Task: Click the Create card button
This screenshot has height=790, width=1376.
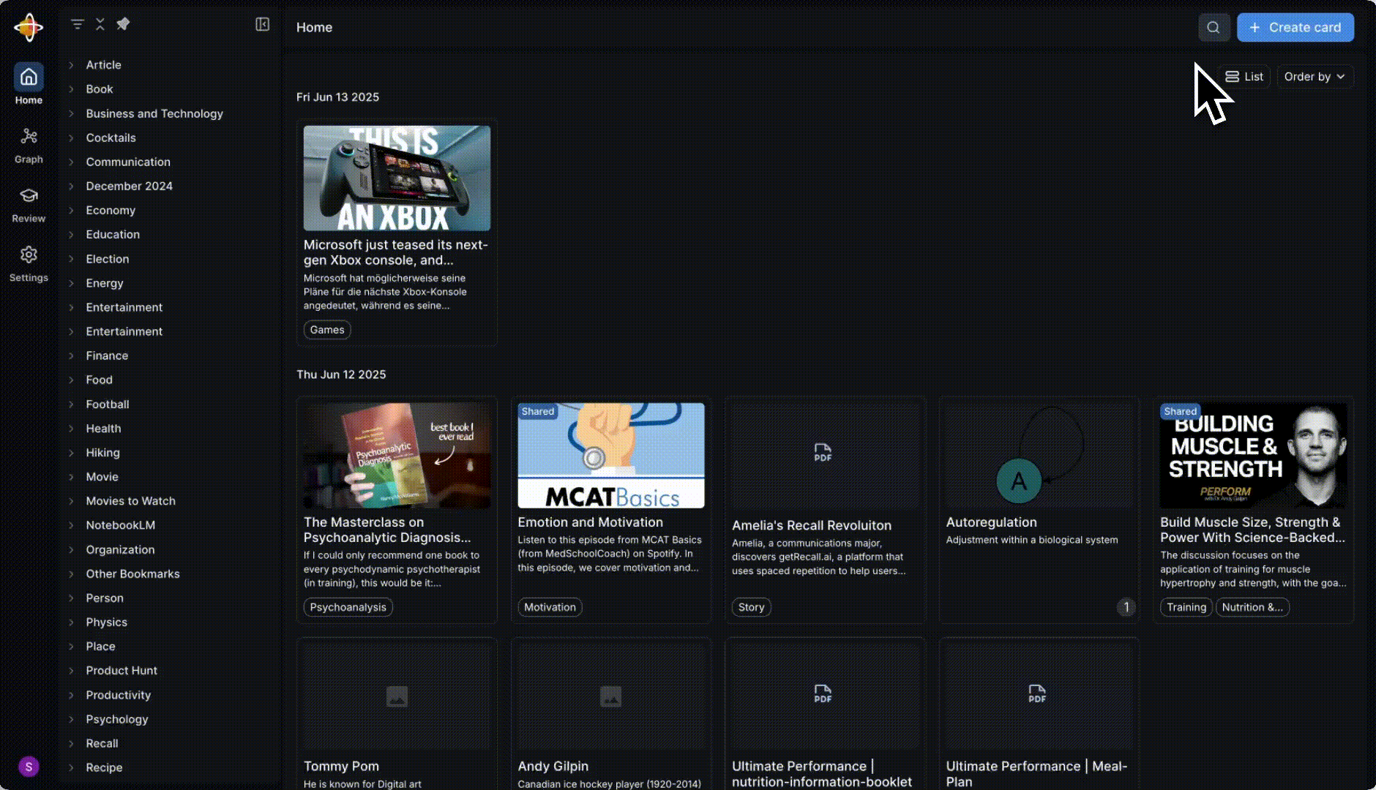Action: click(x=1295, y=27)
